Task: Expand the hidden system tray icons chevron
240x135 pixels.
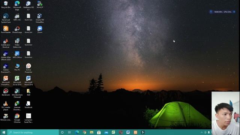Action: pyautogui.click(x=202, y=132)
